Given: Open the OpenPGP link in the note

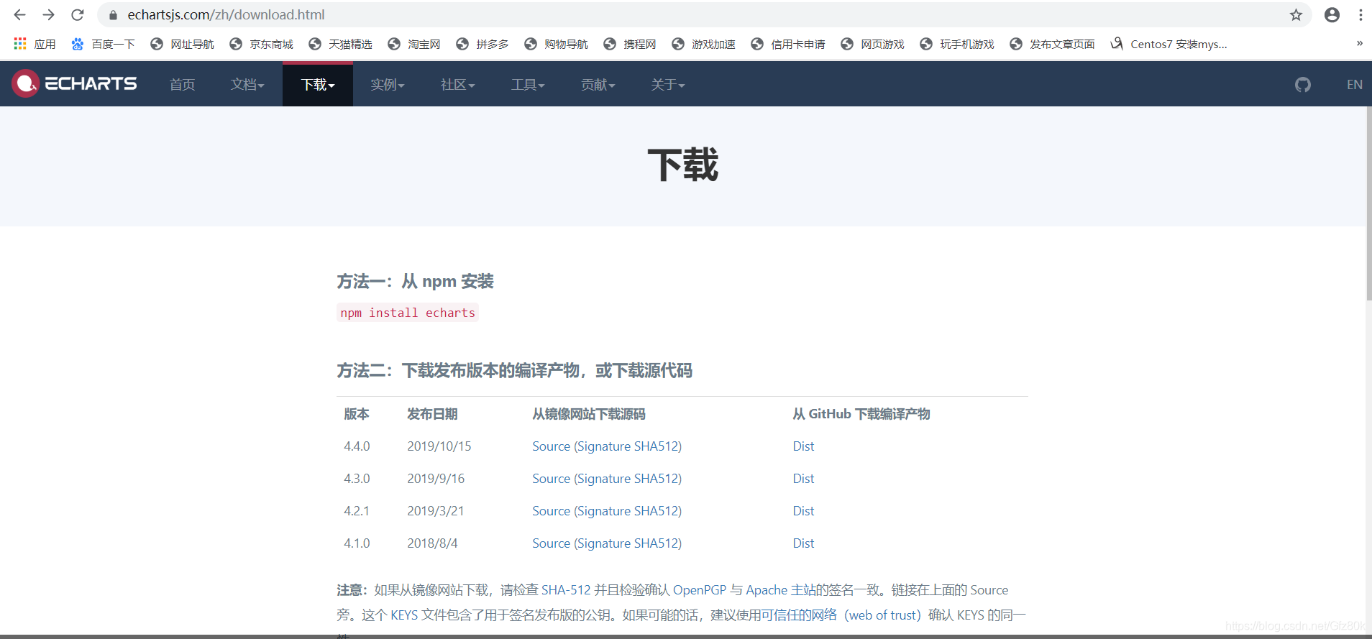Looking at the screenshot, I should pos(700,590).
